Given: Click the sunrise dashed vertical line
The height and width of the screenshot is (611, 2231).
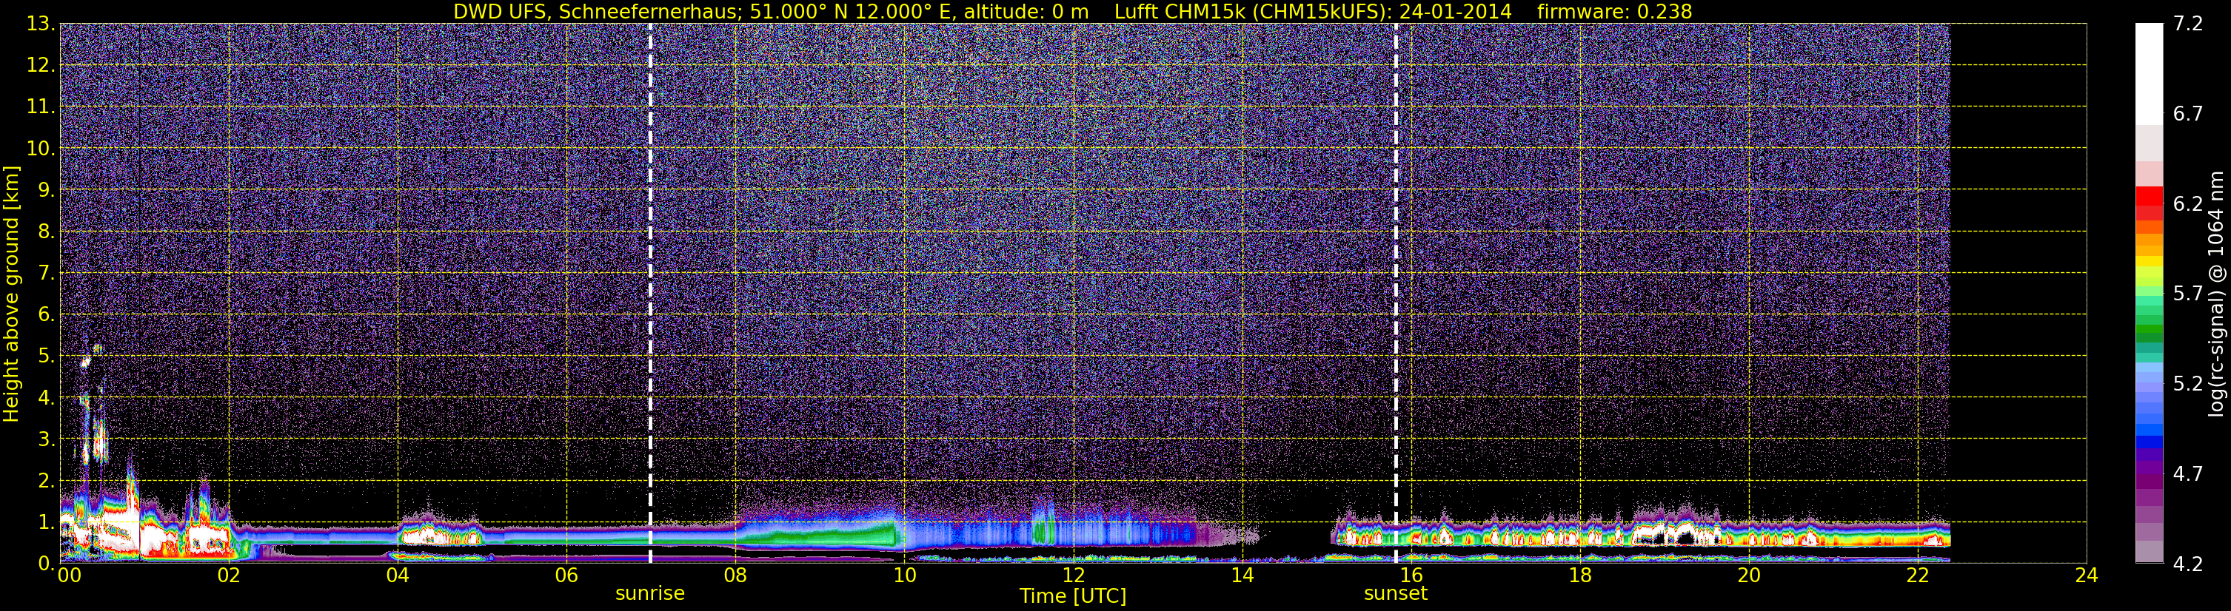Looking at the screenshot, I should [x=650, y=294].
